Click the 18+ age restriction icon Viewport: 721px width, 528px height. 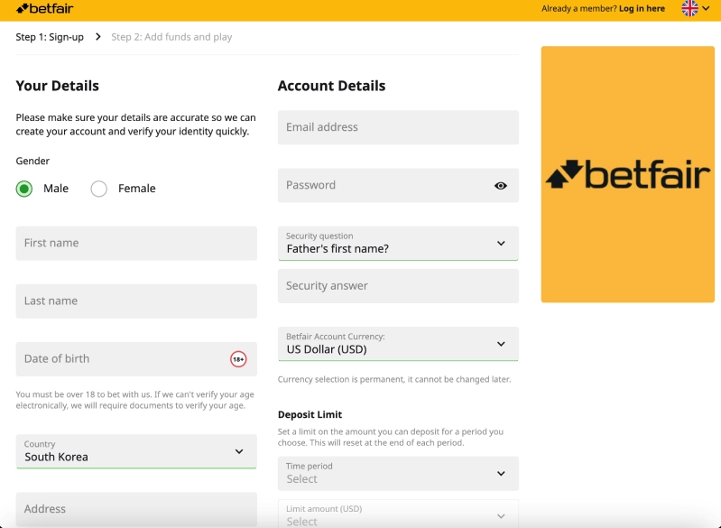click(238, 359)
